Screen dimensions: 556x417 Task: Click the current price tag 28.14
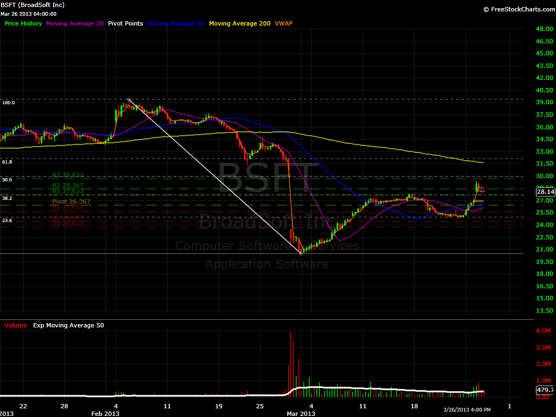coord(545,192)
